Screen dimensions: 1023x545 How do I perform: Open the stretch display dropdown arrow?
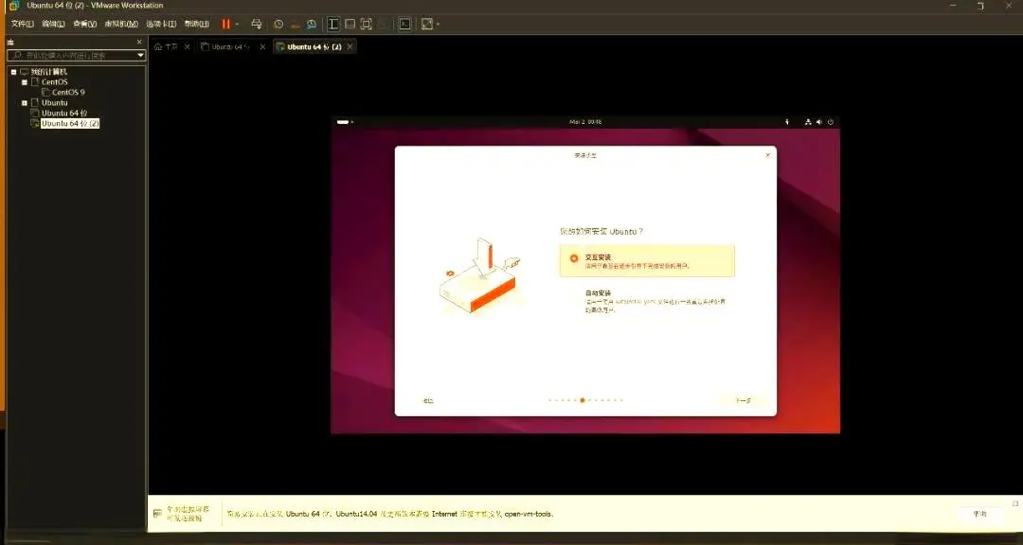(x=438, y=24)
